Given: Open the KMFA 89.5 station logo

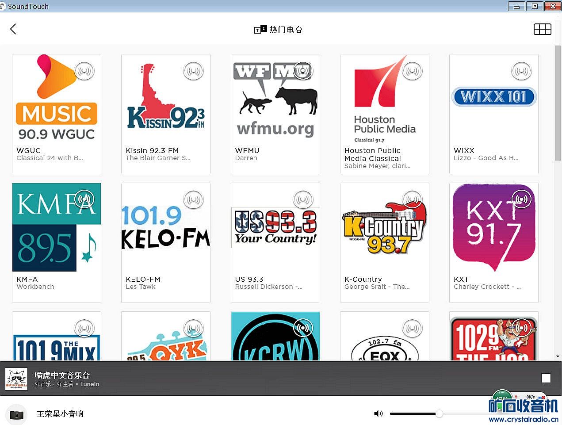Looking at the screenshot, I should tap(57, 227).
